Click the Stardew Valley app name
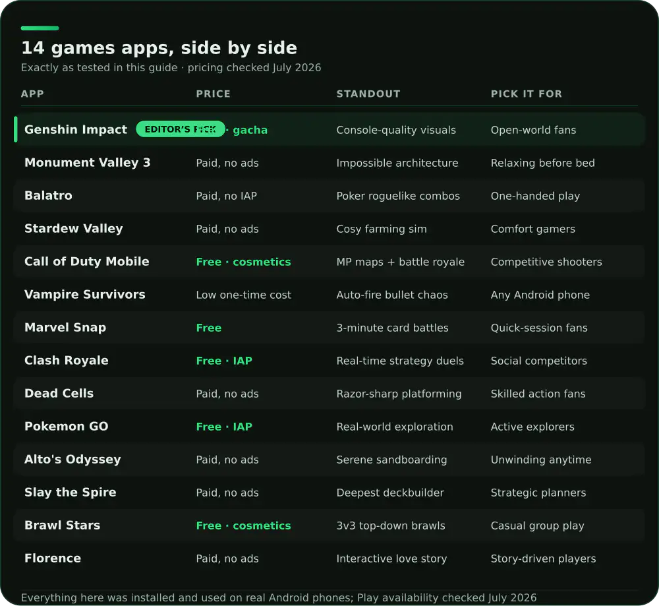659x606 pixels. click(74, 229)
